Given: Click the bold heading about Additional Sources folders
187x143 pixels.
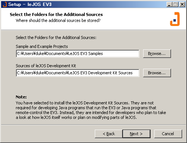Looking at the screenshot, I should (x=56, y=14).
